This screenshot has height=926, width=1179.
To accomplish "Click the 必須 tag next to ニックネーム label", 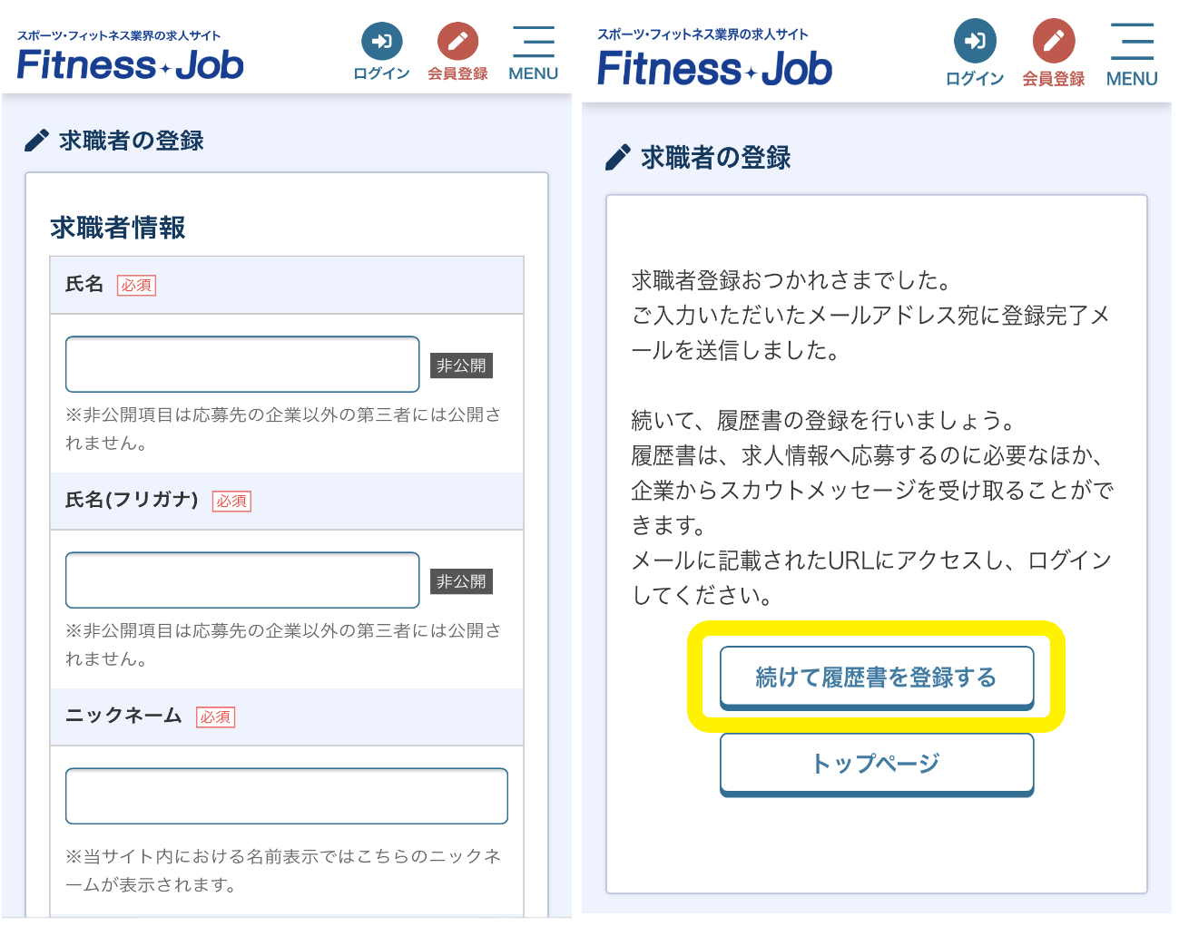I will [x=215, y=717].
